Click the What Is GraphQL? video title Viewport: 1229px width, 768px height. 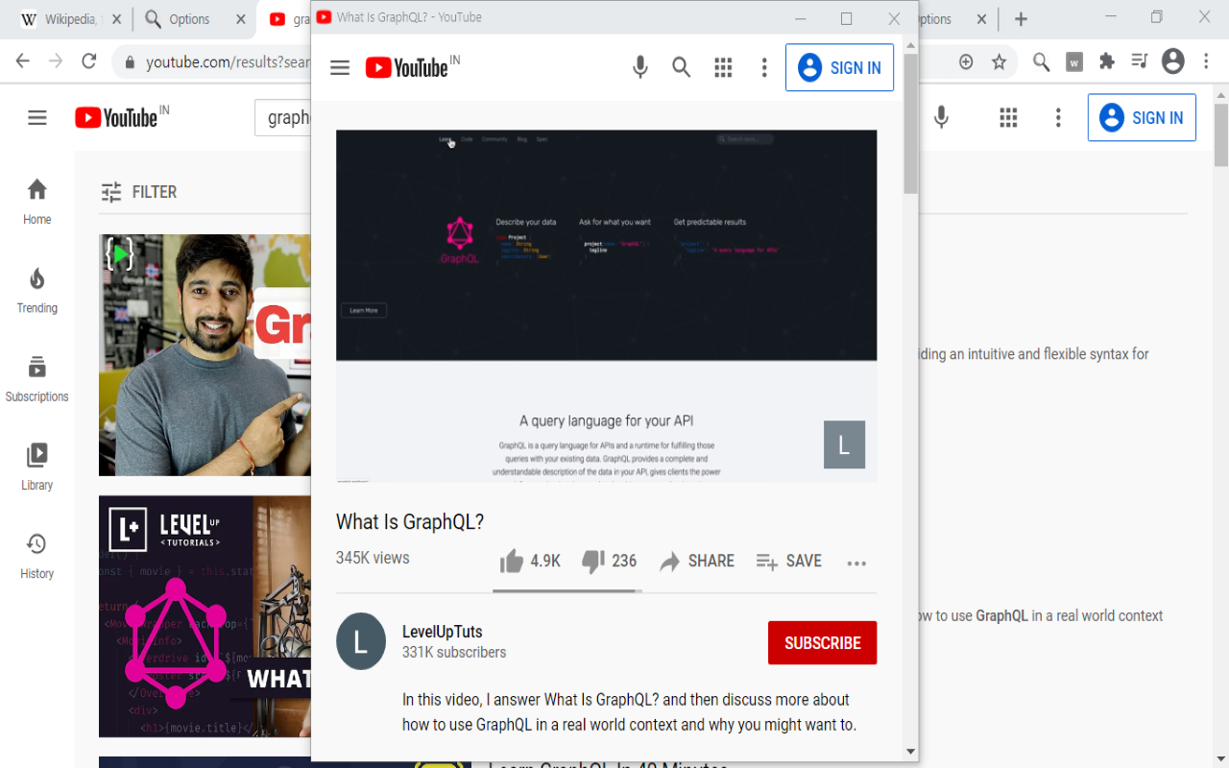click(x=410, y=521)
